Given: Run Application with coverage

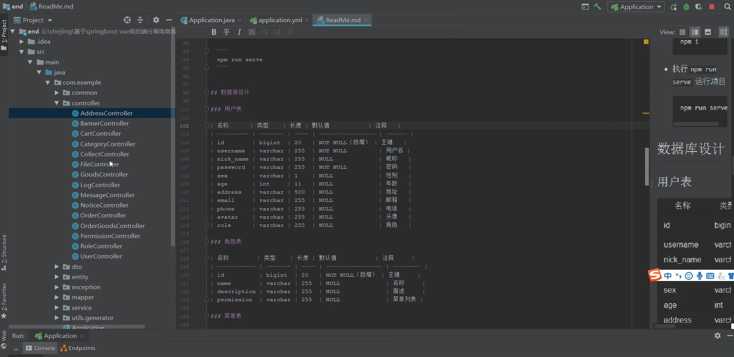Looking at the screenshot, I should [699, 7].
